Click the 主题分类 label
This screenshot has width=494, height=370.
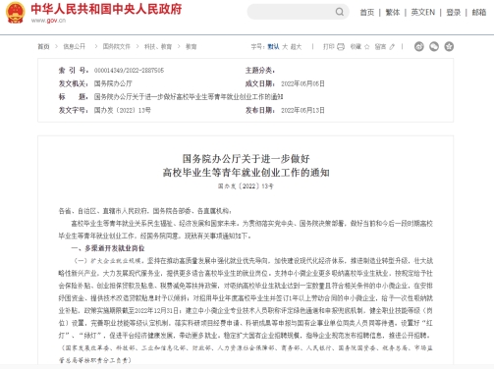[260, 71]
